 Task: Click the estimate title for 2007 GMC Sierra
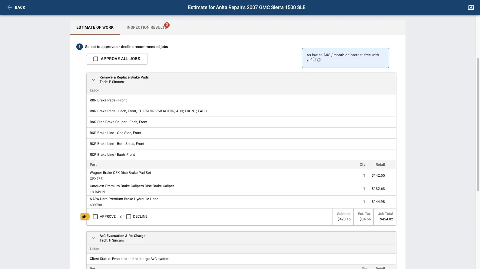tap(247, 8)
